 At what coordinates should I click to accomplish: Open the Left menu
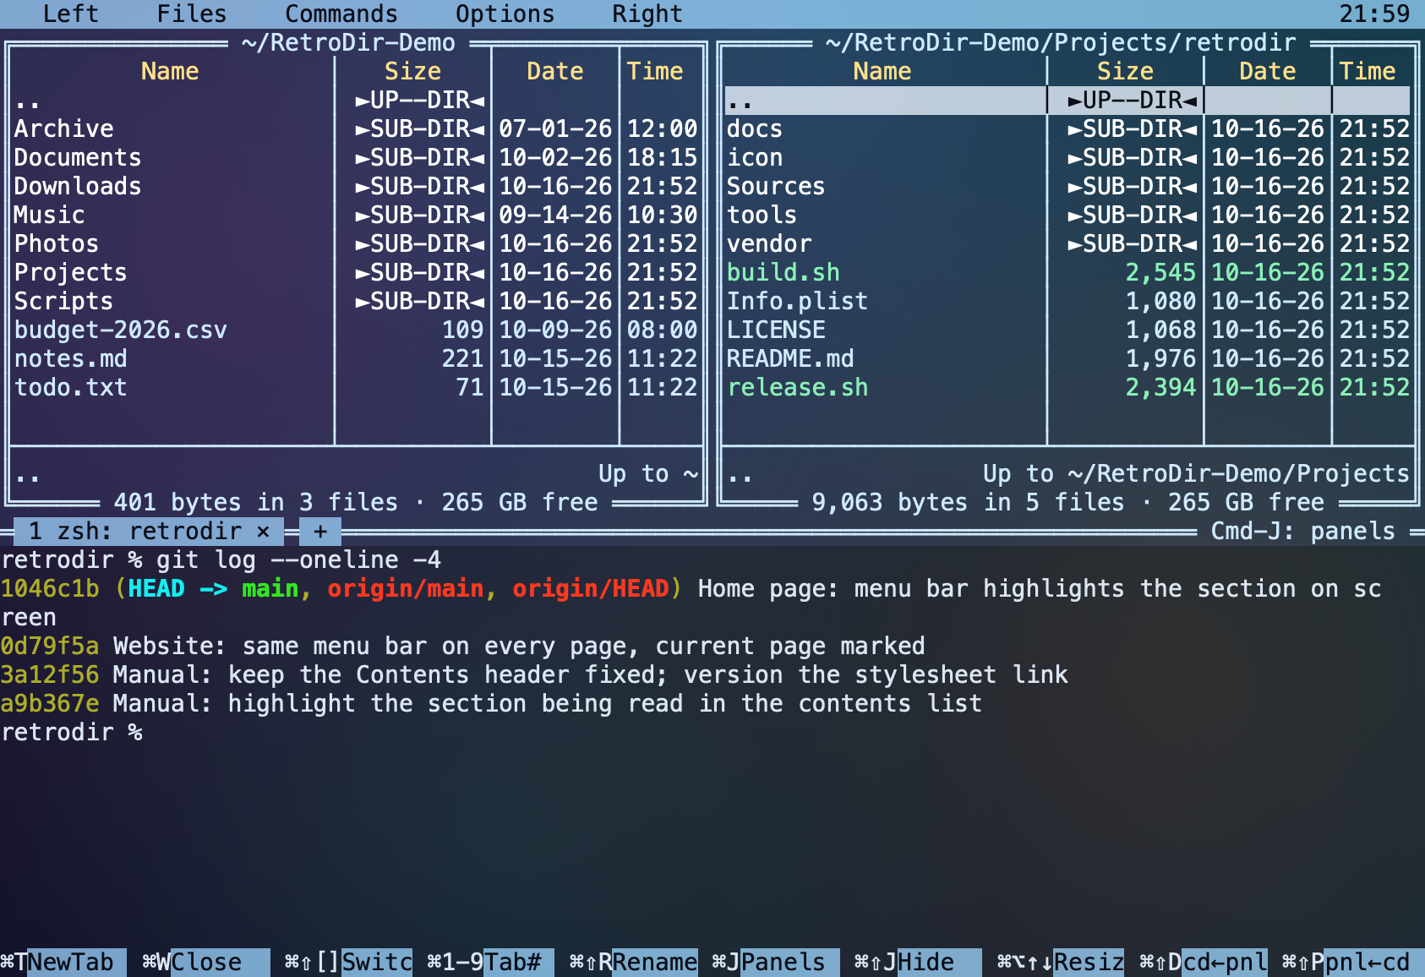point(71,14)
